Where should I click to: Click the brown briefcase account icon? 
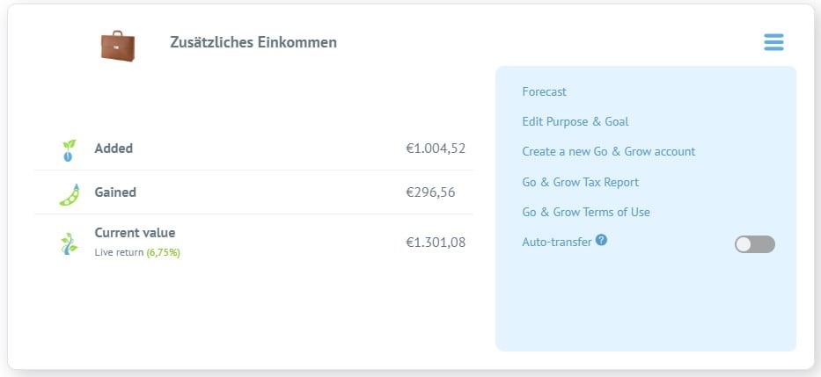[118, 46]
